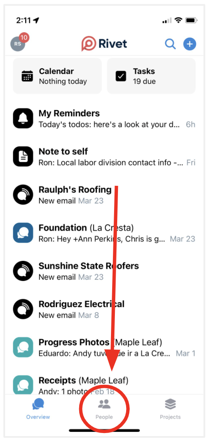Open Sunshine State Roofers conversation
The width and height of the screenshot is (208, 440).
point(104,271)
